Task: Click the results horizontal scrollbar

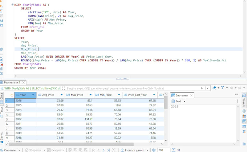Action: coord(71,144)
